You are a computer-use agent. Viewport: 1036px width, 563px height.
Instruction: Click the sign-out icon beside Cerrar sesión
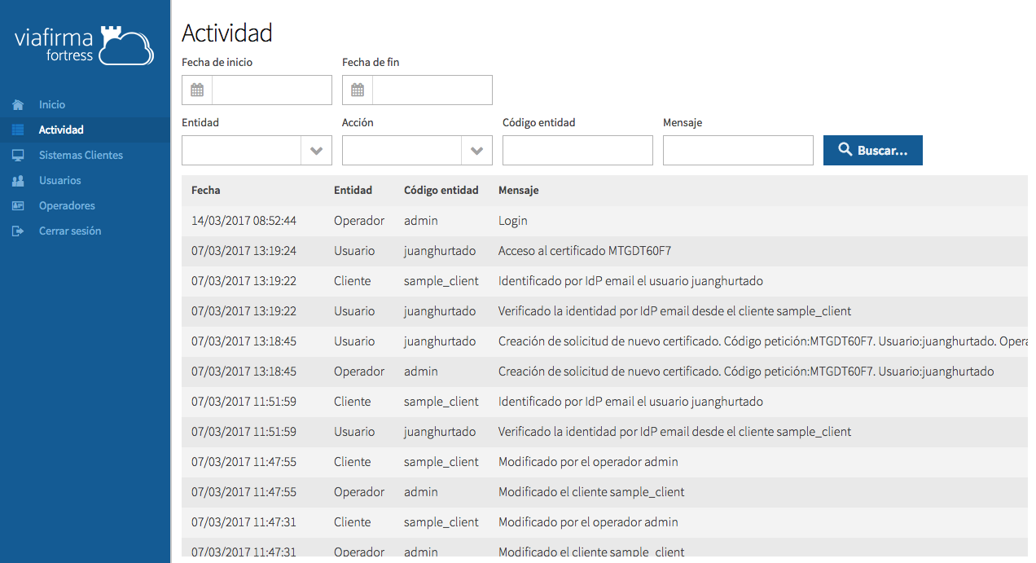click(x=18, y=231)
